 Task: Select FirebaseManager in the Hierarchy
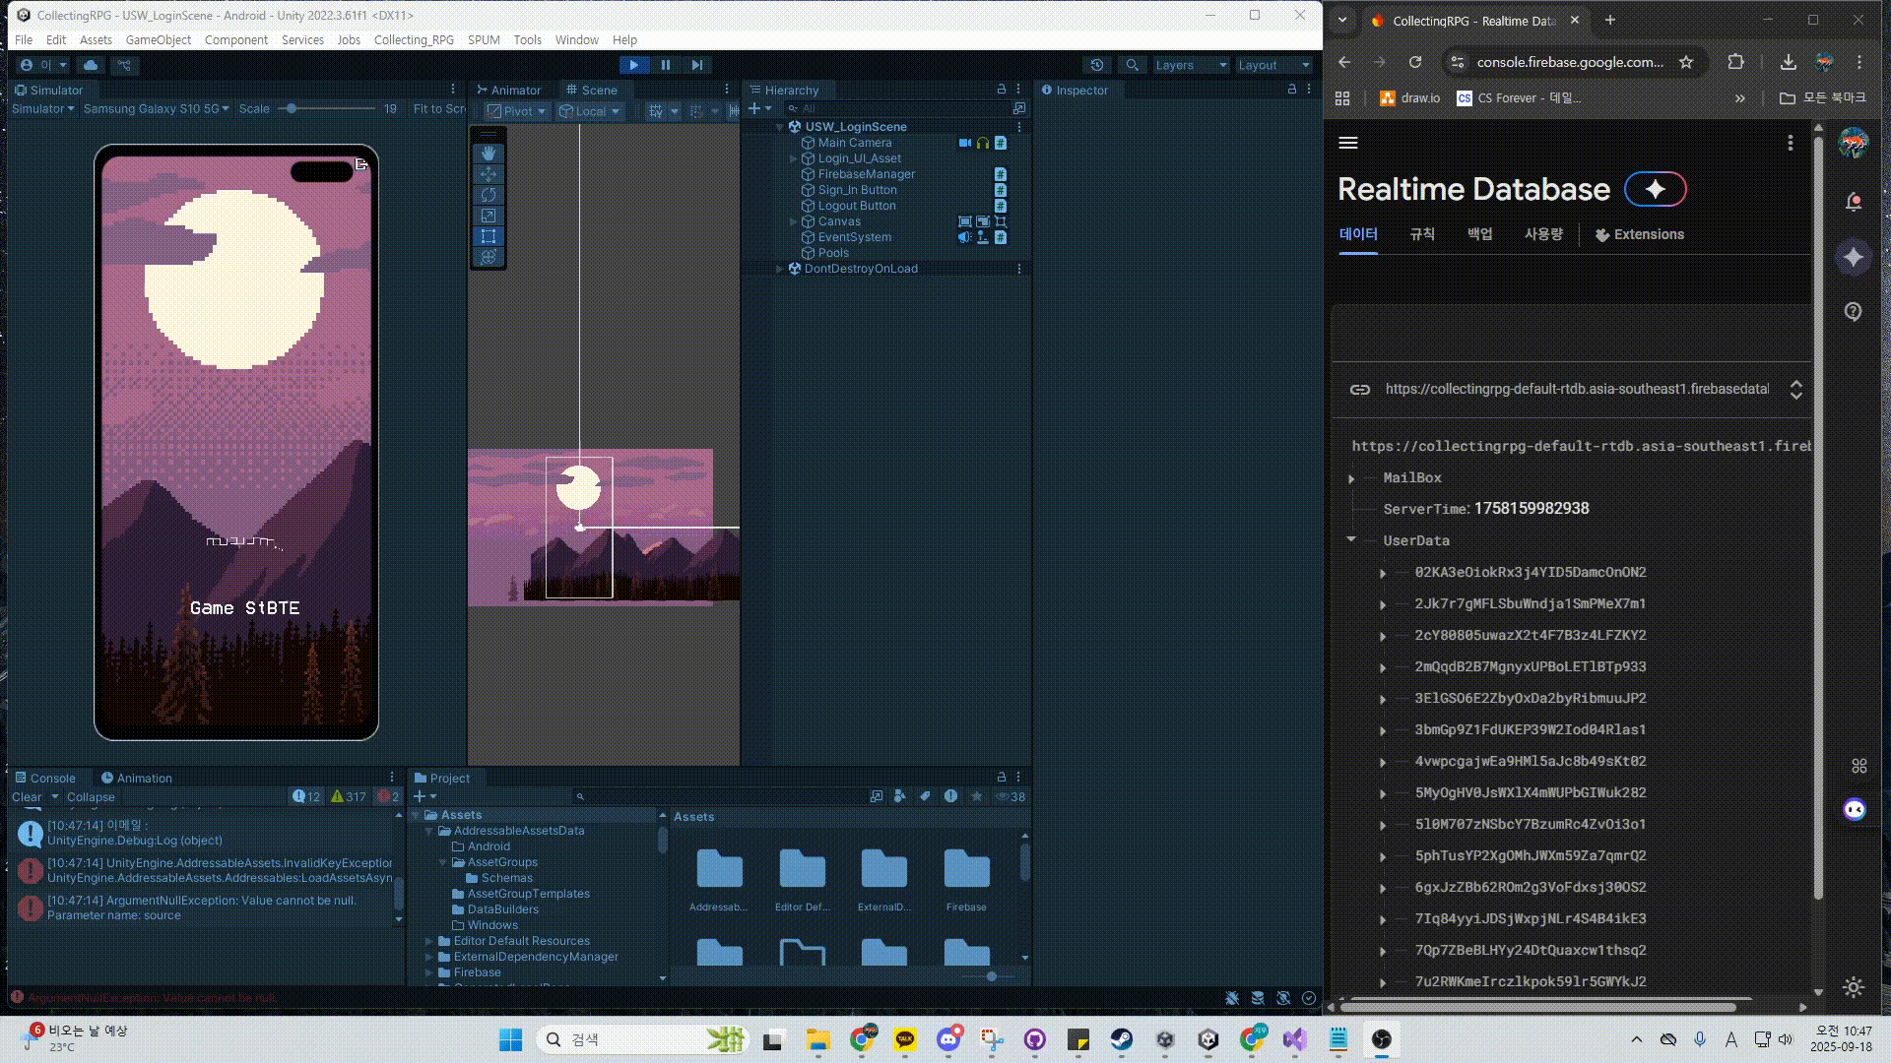[x=866, y=174]
